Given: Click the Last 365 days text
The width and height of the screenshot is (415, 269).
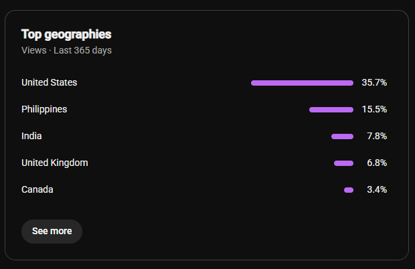Looking at the screenshot, I should point(82,50).
